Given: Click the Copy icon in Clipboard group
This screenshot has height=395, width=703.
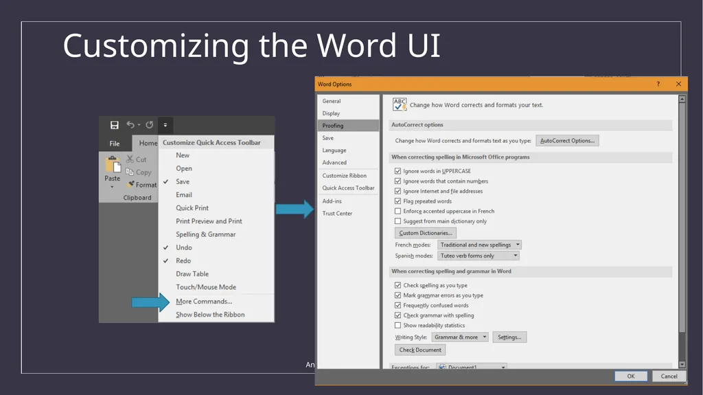Looking at the screenshot, I should pyautogui.click(x=130, y=172).
